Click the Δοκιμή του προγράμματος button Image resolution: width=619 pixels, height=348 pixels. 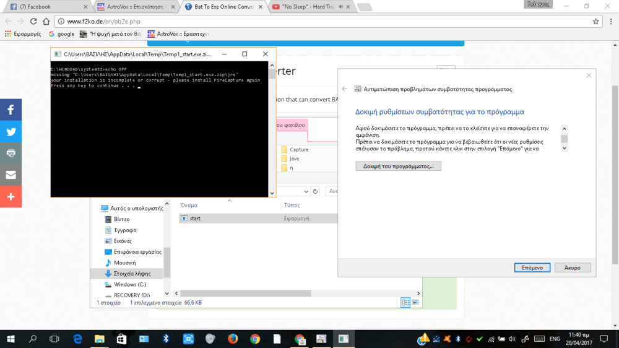(x=398, y=167)
